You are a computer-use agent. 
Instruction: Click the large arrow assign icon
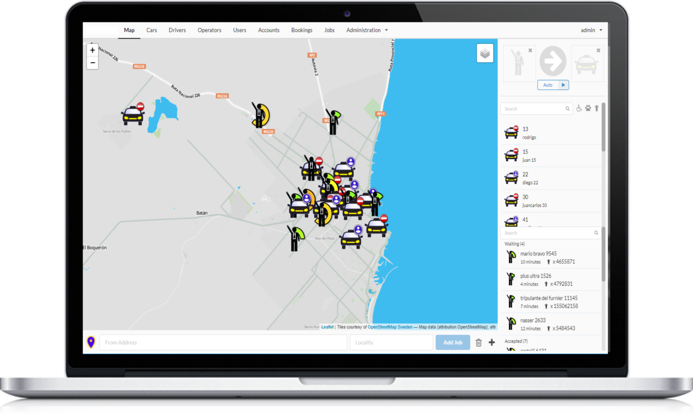click(553, 62)
